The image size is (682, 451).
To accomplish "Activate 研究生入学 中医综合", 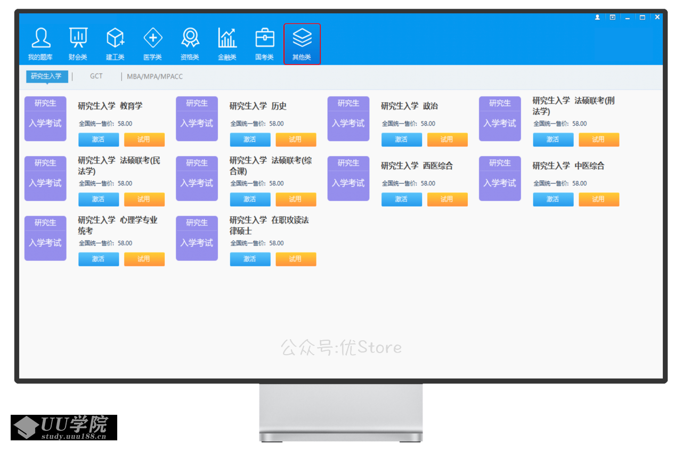I will pos(553,199).
